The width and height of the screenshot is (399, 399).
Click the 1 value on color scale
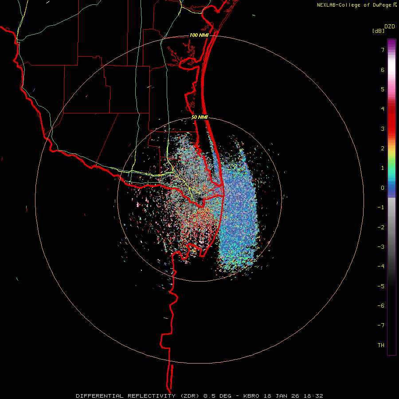click(383, 168)
